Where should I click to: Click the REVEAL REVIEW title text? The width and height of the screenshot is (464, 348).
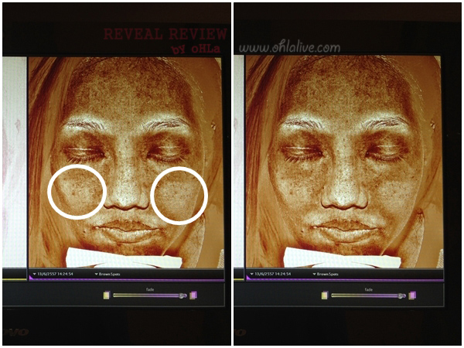(165, 35)
